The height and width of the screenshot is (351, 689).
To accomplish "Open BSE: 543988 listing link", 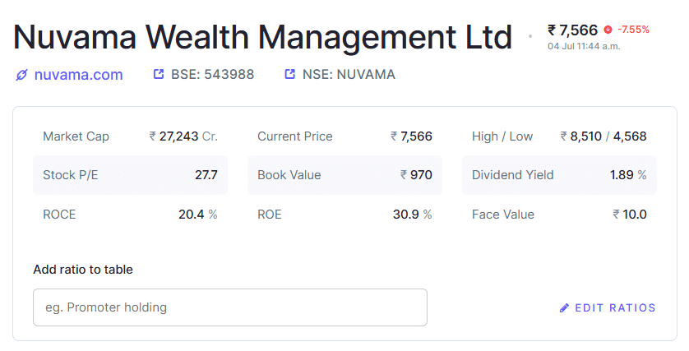I will tap(213, 74).
